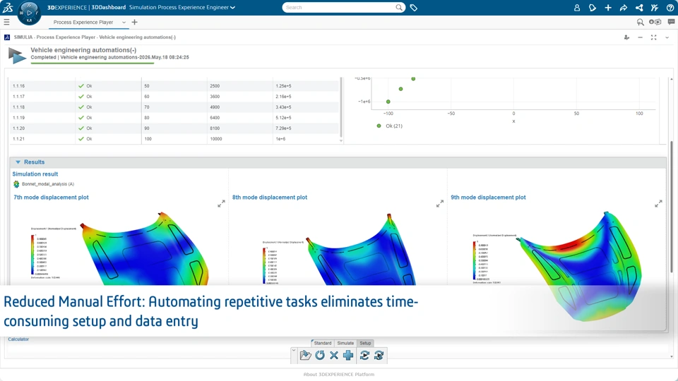Screen dimensions: 678x381
Task: Switch to the Setup tab
Action: (365, 343)
